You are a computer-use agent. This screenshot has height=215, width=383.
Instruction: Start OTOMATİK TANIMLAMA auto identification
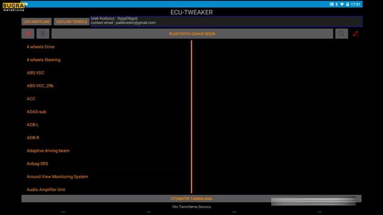pyautogui.click(x=191, y=199)
